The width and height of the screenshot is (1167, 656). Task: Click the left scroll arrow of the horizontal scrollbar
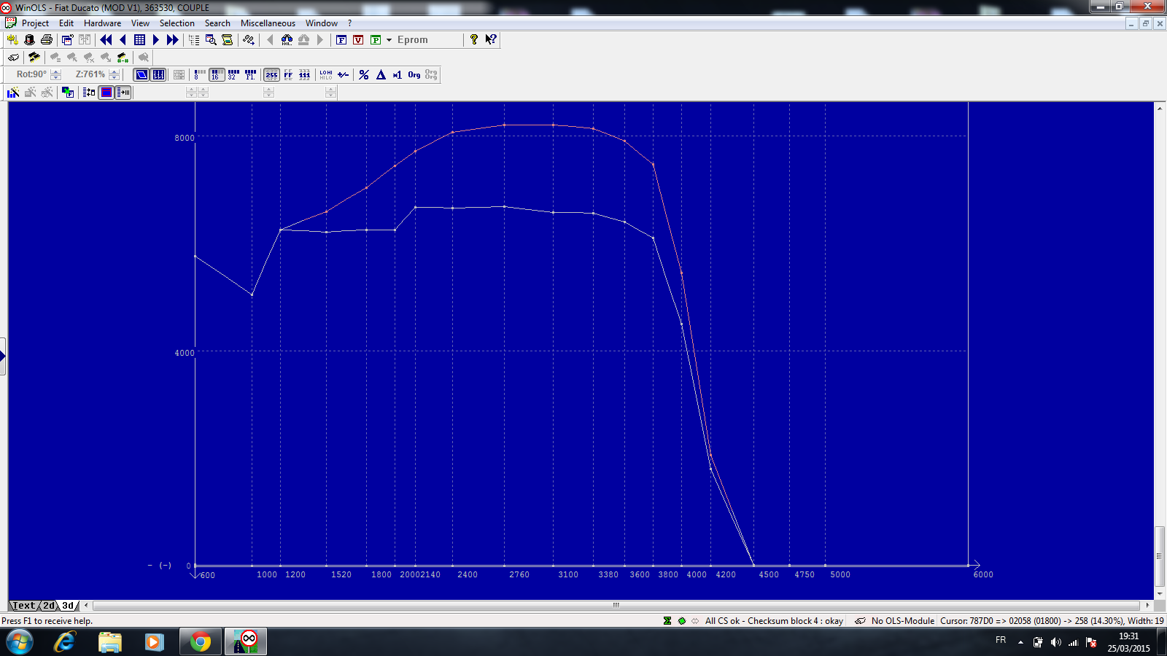click(x=87, y=605)
